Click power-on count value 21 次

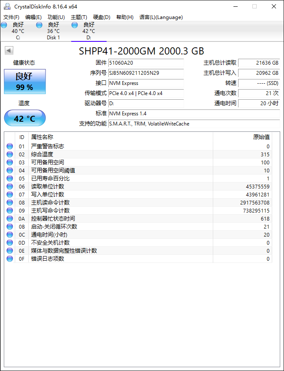pos(259,93)
